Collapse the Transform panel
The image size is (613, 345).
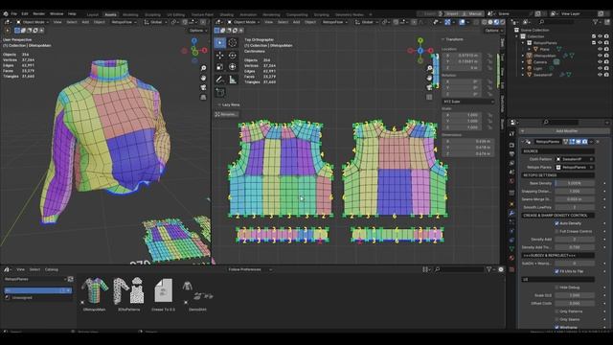tap(452, 39)
